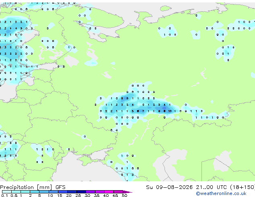
Task: Select the 0.1 legend scale label
Action: pos(4,195)
